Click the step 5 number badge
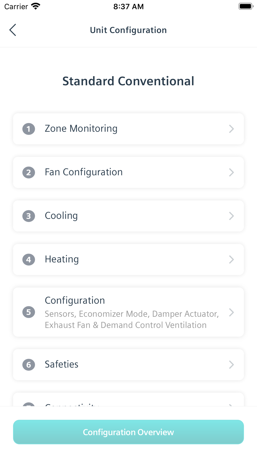 (x=29, y=312)
